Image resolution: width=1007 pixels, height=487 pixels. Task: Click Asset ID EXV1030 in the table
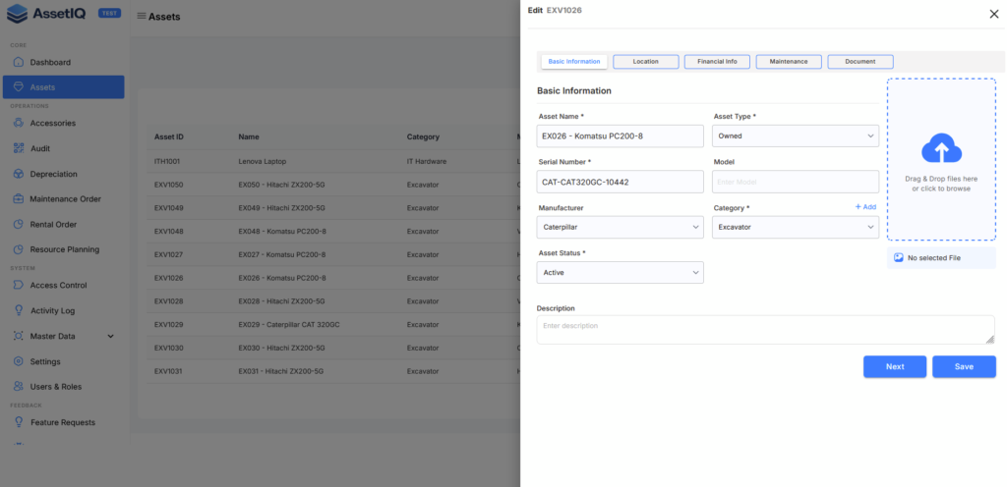pos(168,348)
